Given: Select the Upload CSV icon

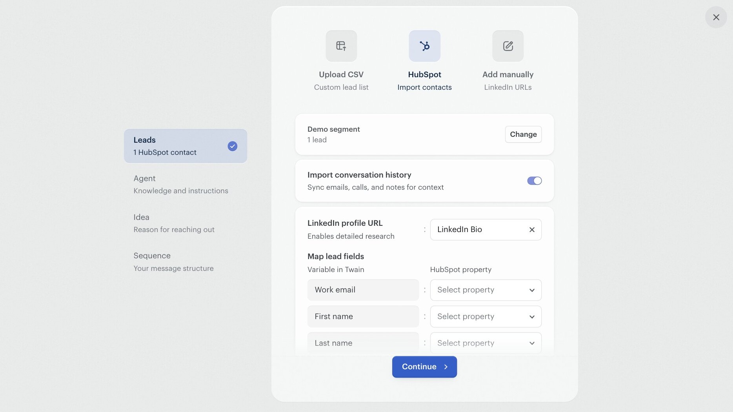Looking at the screenshot, I should (341, 46).
